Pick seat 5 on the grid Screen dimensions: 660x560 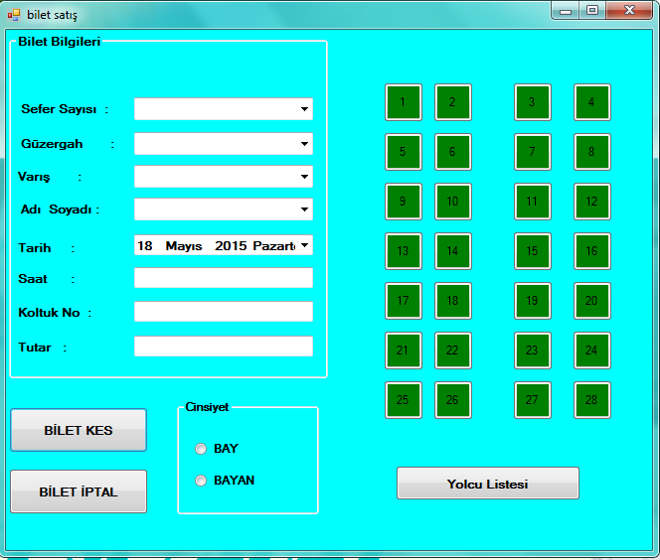404,152
